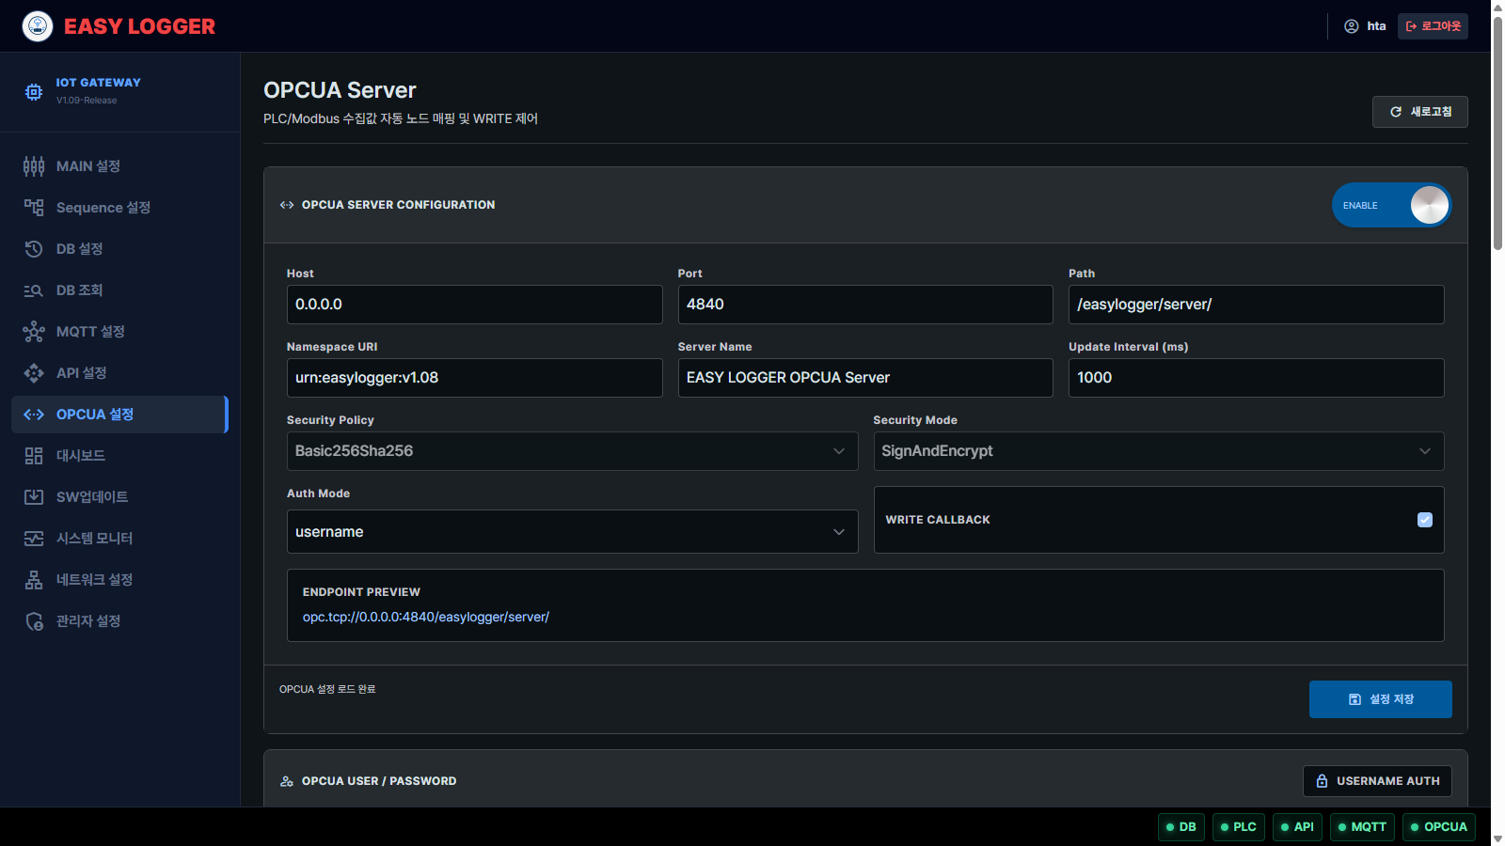Screen dimensions: 1505x846
Task: Uncheck the WRITE CALLBACK checkbox
Action: coord(1425,520)
